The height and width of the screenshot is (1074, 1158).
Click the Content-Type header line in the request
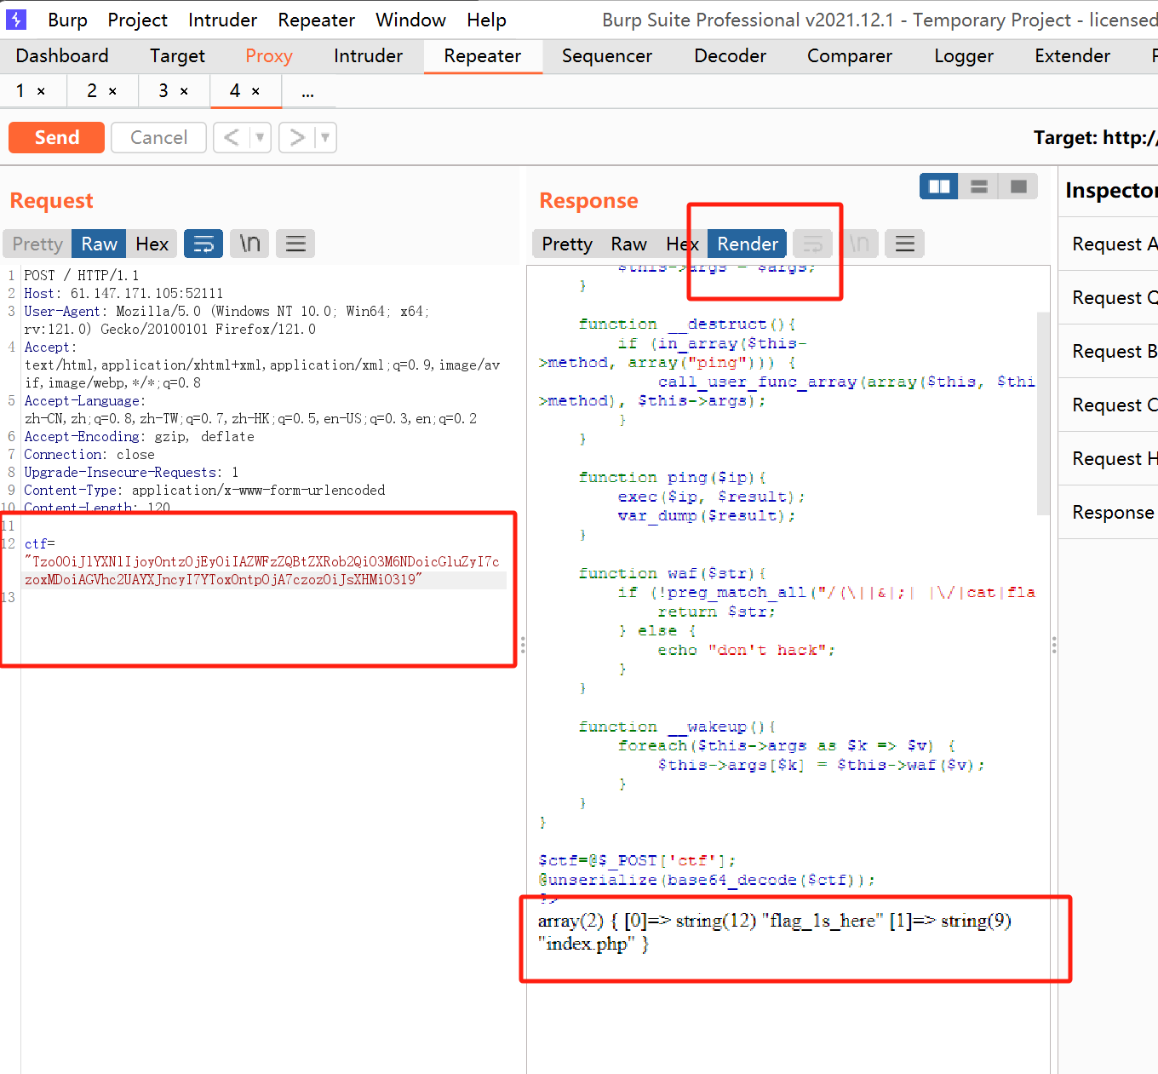(204, 491)
